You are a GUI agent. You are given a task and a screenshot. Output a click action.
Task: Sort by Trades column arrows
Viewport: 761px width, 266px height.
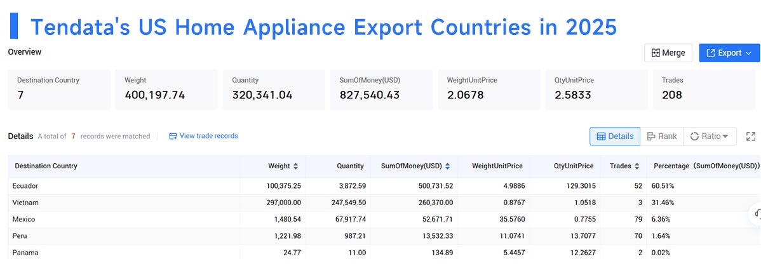click(636, 166)
